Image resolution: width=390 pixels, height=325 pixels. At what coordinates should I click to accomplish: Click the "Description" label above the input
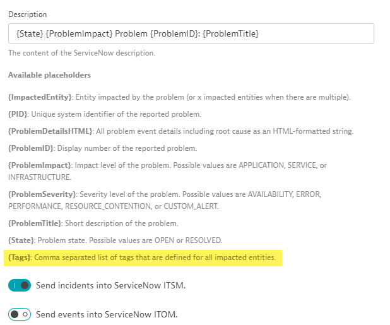point(27,14)
